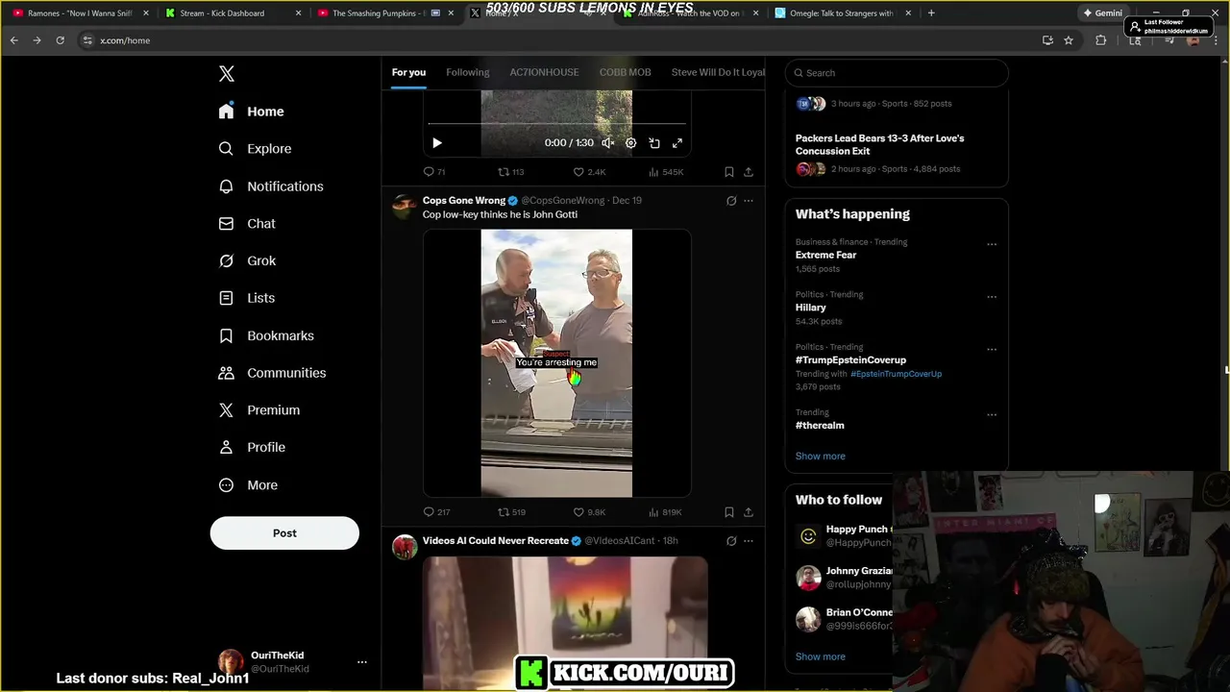Open the #therealm trend
The width and height of the screenshot is (1230, 692).
(820, 426)
